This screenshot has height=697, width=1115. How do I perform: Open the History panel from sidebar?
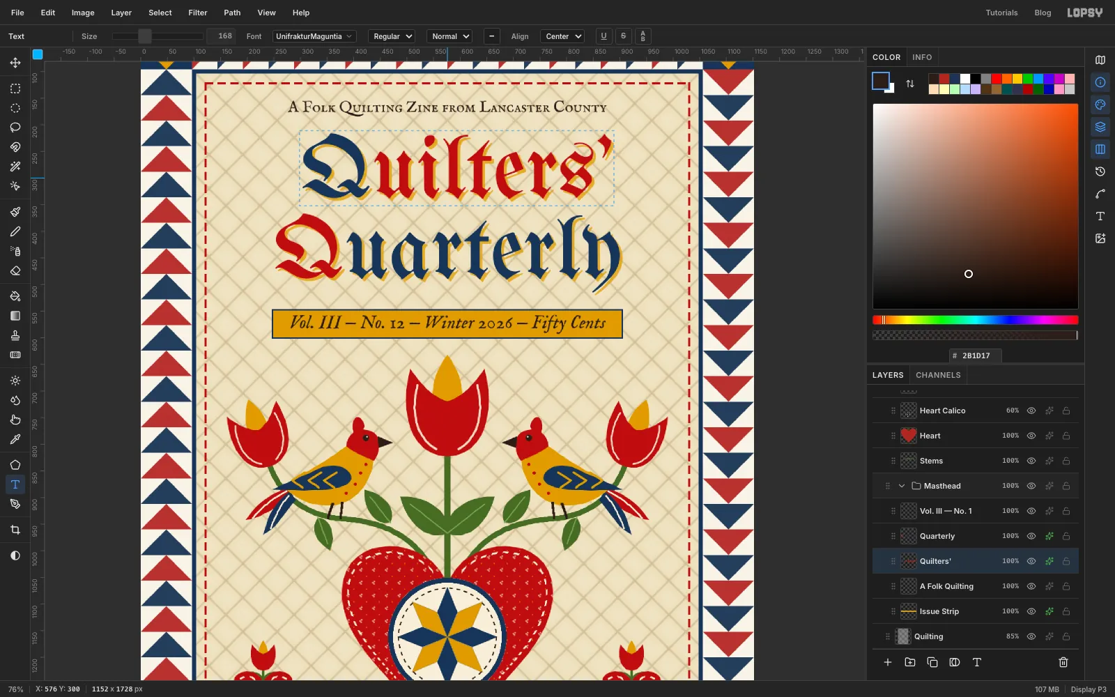point(1100,171)
